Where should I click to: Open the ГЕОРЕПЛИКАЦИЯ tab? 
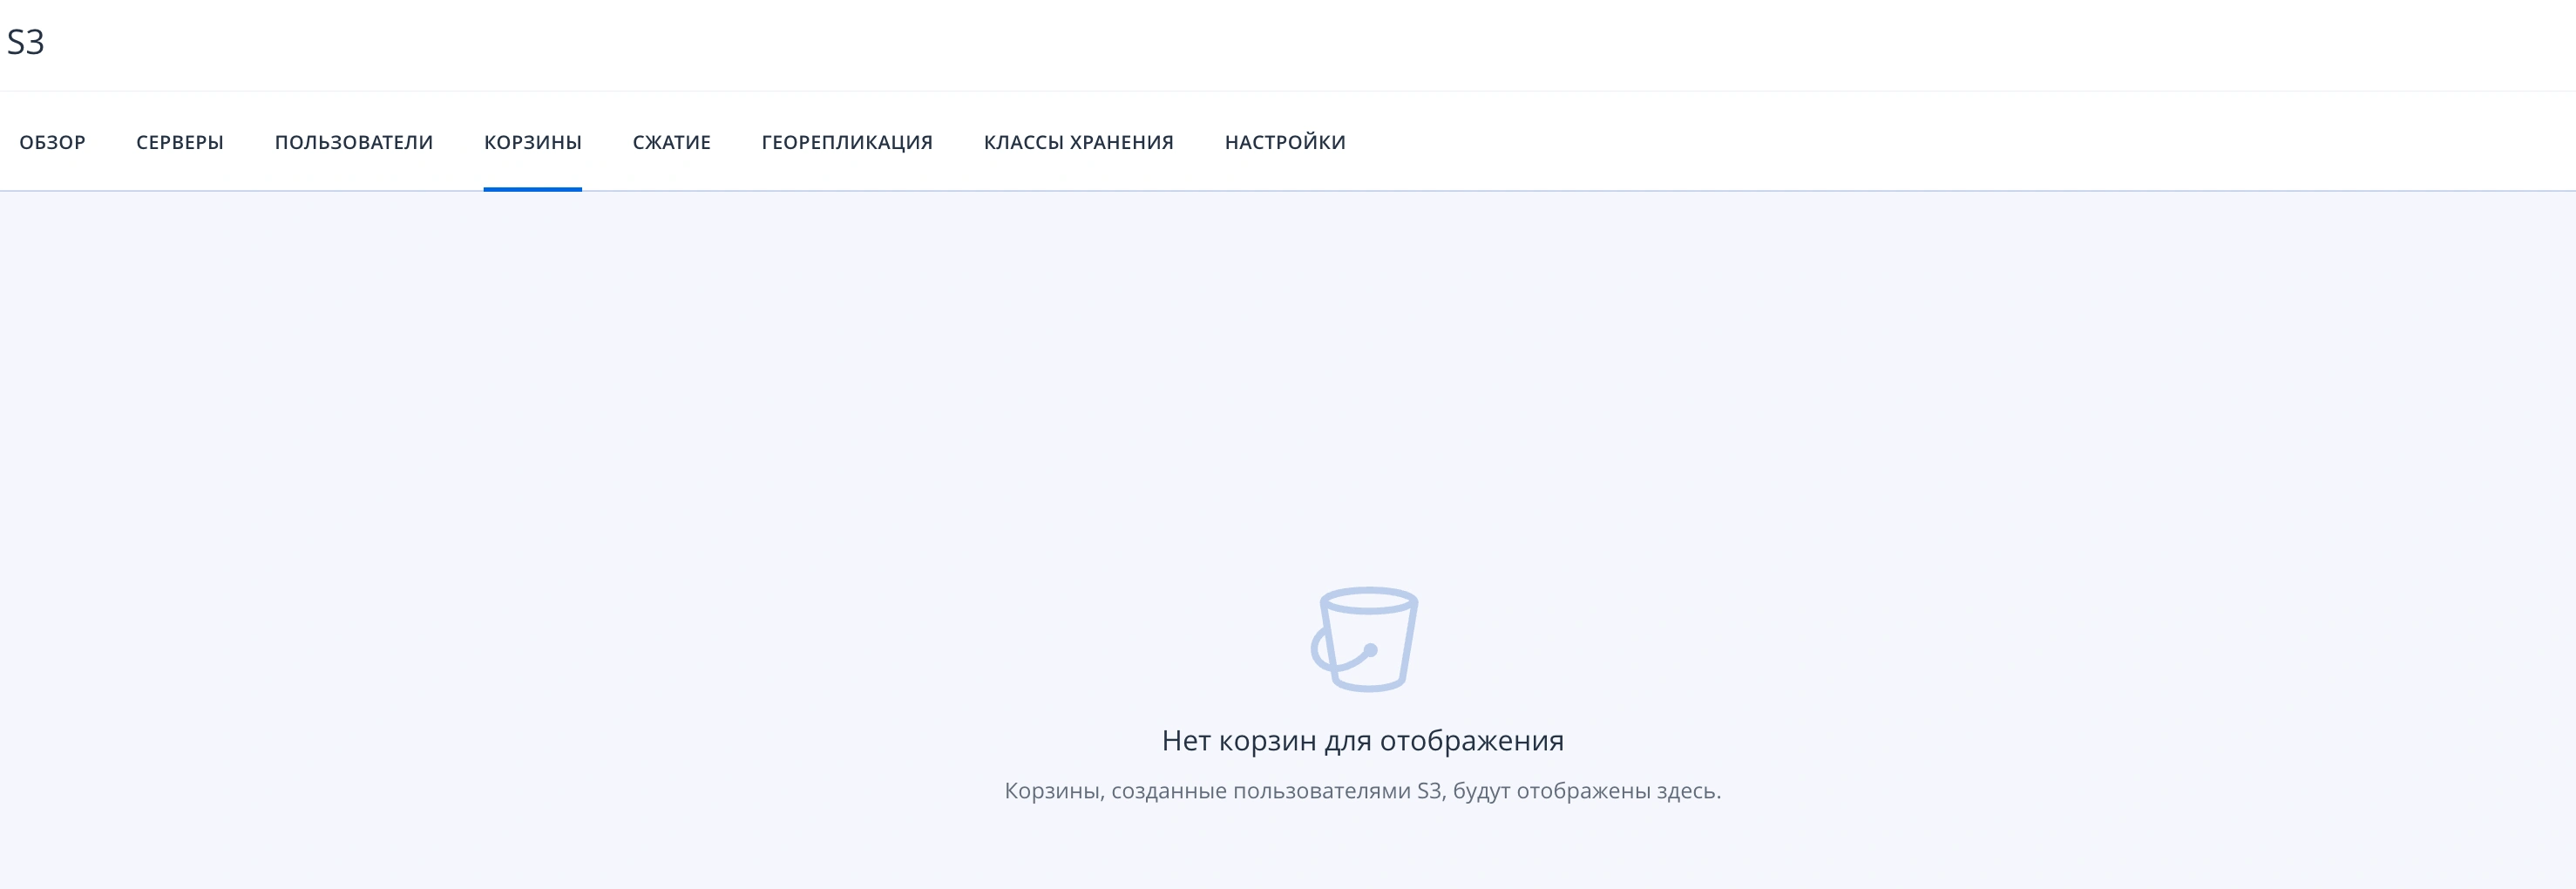(x=847, y=141)
